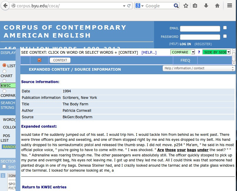237x191 pixels.
Task: Click the SEARCH STRING heading
Action: click(x=8, y=105)
